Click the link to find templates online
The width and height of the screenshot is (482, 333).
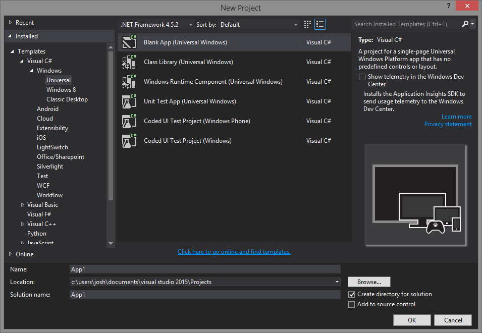tap(234, 252)
